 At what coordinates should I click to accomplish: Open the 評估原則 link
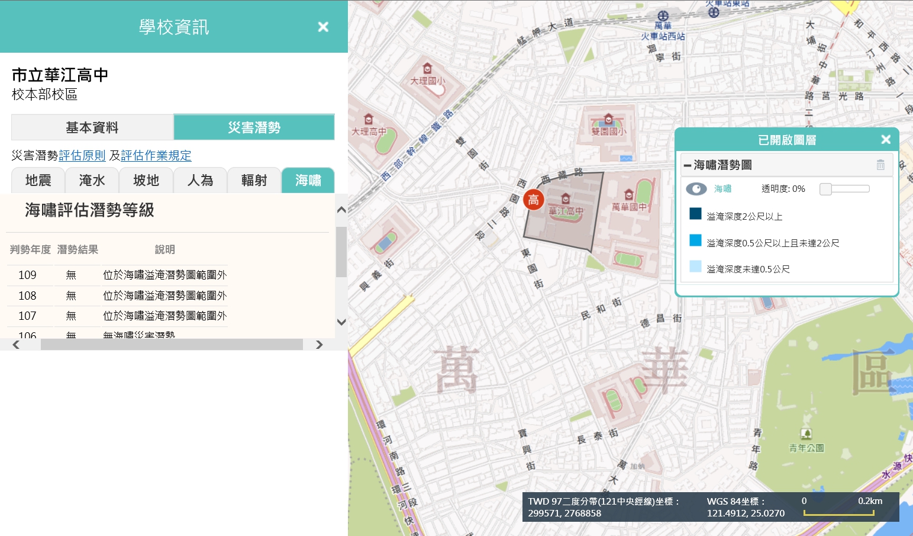click(82, 156)
